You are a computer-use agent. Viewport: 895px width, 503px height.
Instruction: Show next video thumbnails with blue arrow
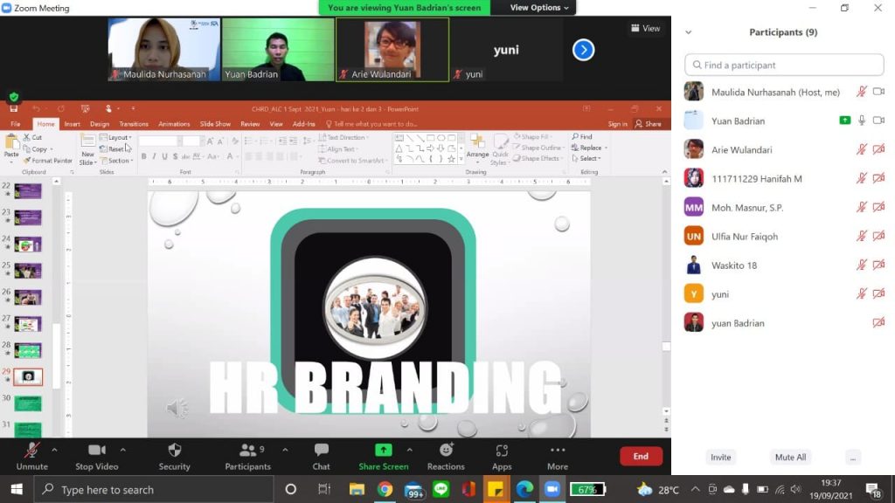point(583,50)
